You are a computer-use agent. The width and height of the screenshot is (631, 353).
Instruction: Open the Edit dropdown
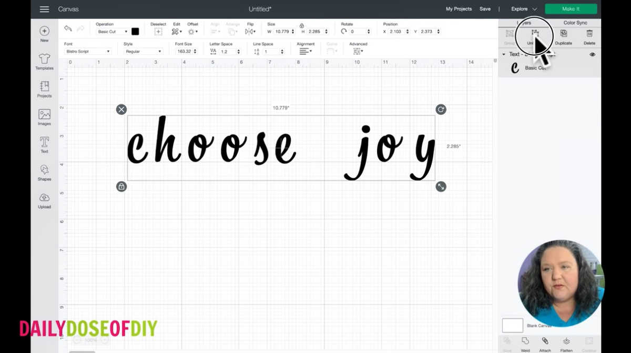click(x=177, y=32)
